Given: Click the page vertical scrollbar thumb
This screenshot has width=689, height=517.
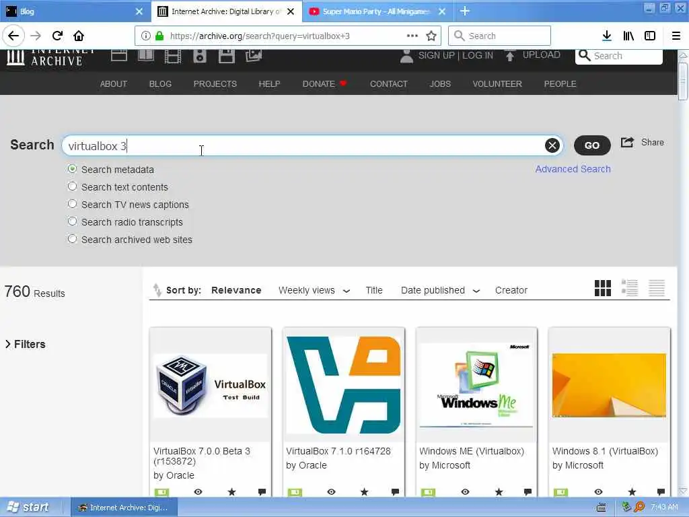Looking at the screenshot, I should point(682,81).
